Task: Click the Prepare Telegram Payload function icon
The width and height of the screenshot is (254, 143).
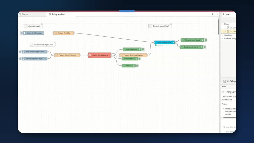Action: pos(121,55)
